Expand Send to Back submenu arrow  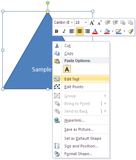tap(105, 111)
